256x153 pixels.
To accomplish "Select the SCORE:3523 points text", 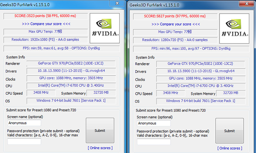I will [45, 16].
